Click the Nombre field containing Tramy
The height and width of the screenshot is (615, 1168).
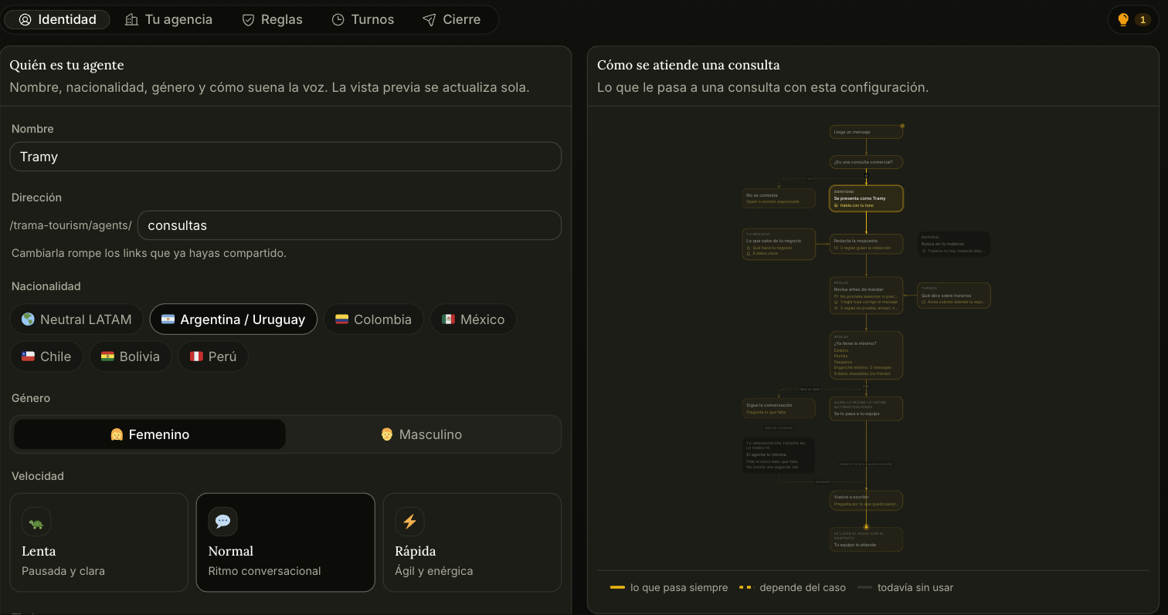pos(285,157)
